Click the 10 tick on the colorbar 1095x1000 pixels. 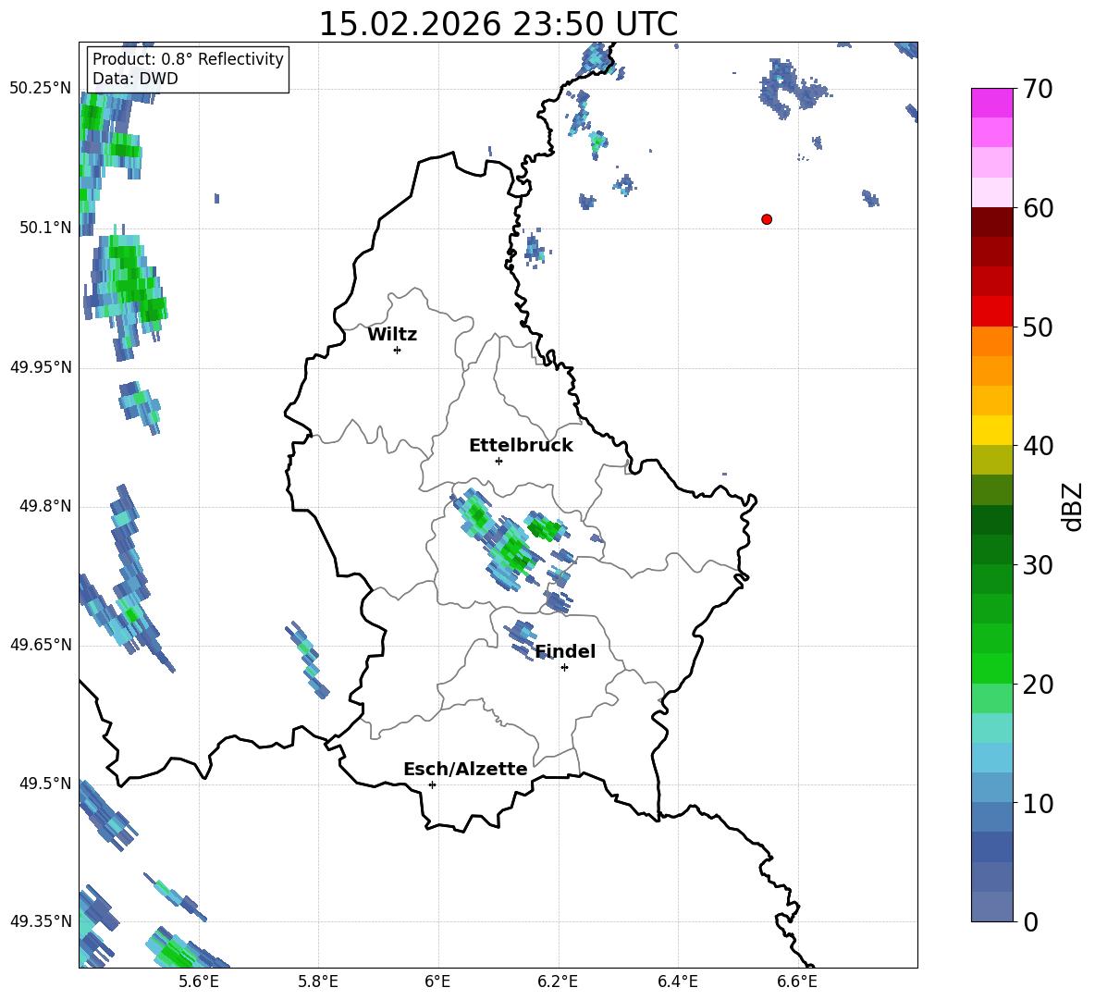(x=1037, y=803)
